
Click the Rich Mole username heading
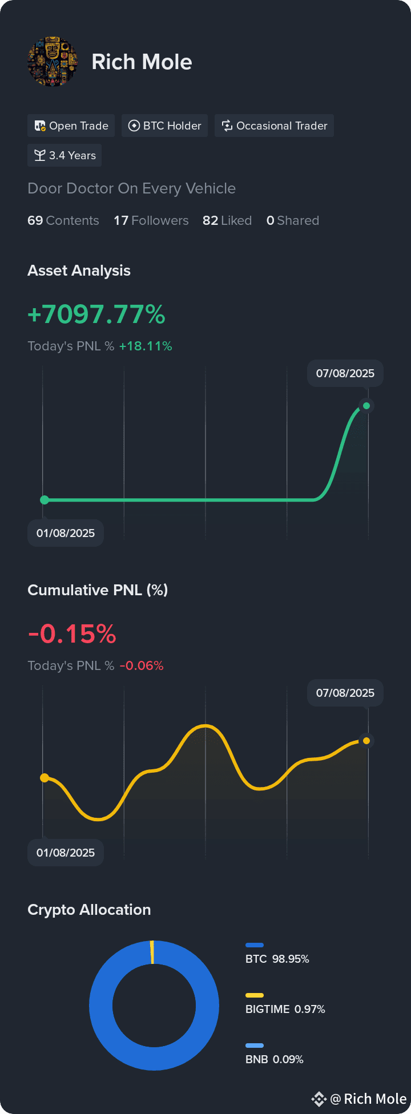tap(142, 62)
